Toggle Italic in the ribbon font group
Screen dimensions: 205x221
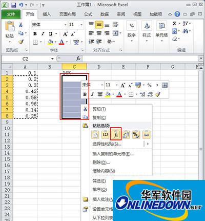(x=43, y=34)
